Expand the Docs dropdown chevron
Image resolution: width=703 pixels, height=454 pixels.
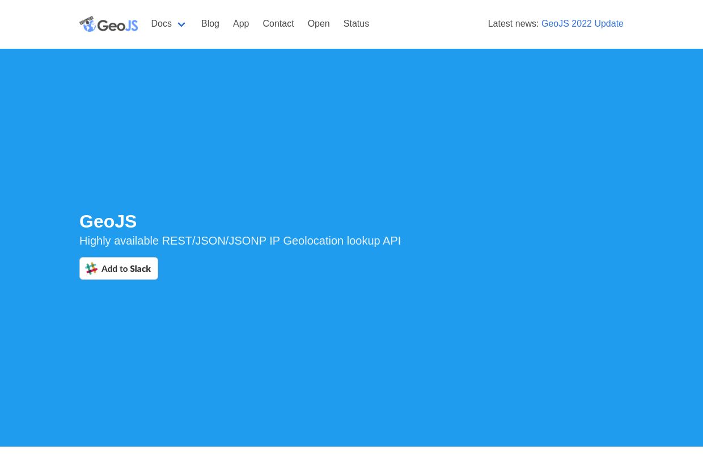181,24
